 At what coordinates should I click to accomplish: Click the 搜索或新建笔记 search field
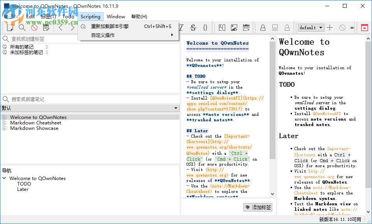90,99
